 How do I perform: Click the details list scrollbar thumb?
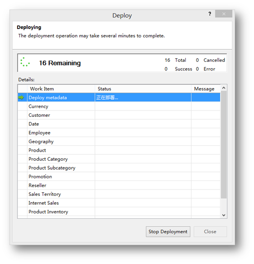[x=224, y=144]
